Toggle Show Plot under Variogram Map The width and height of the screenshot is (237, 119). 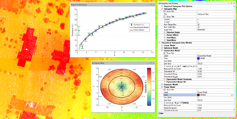pyautogui.click(x=165, y=12)
